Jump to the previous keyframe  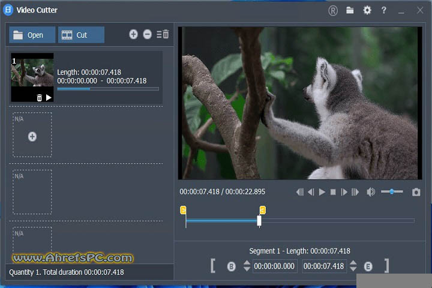point(300,192)
